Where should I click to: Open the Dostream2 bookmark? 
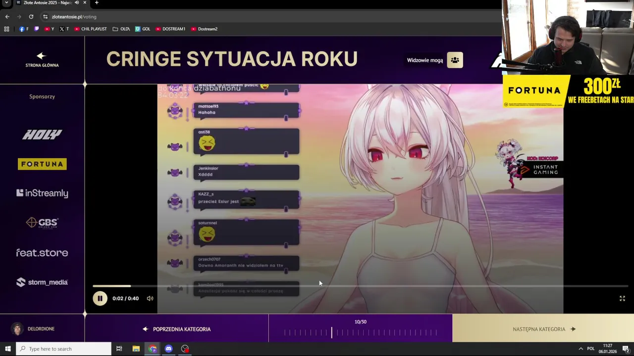click(x=204, y=29)
